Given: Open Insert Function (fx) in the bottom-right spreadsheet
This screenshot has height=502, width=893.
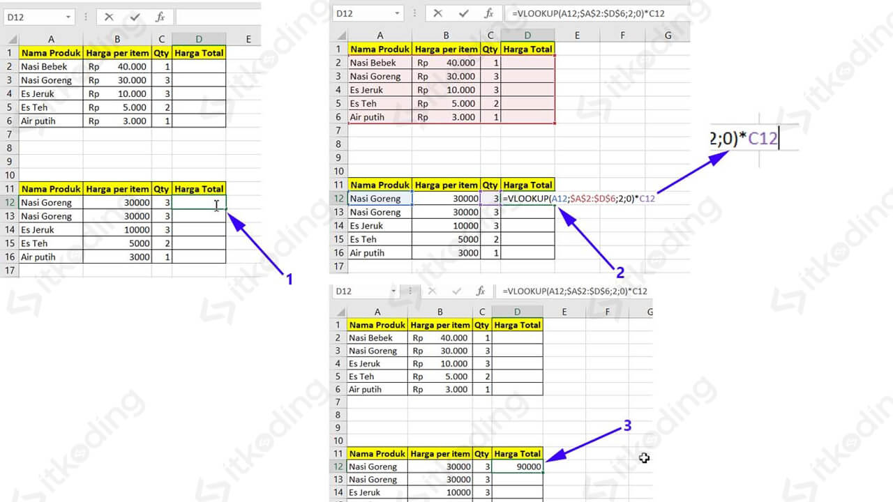Looking at the screenshot, I should pyautogui.click(x=481, y=291).
